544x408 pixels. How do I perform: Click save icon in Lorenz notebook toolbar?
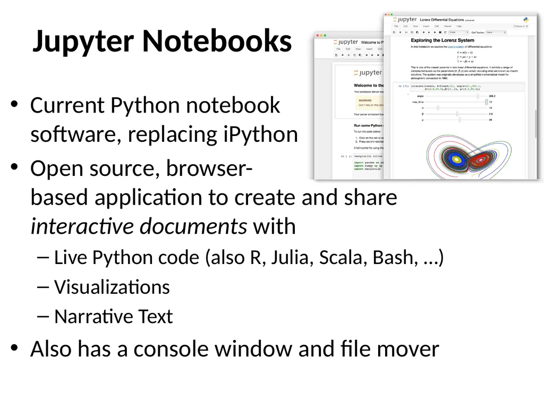(x=394, y=32)
